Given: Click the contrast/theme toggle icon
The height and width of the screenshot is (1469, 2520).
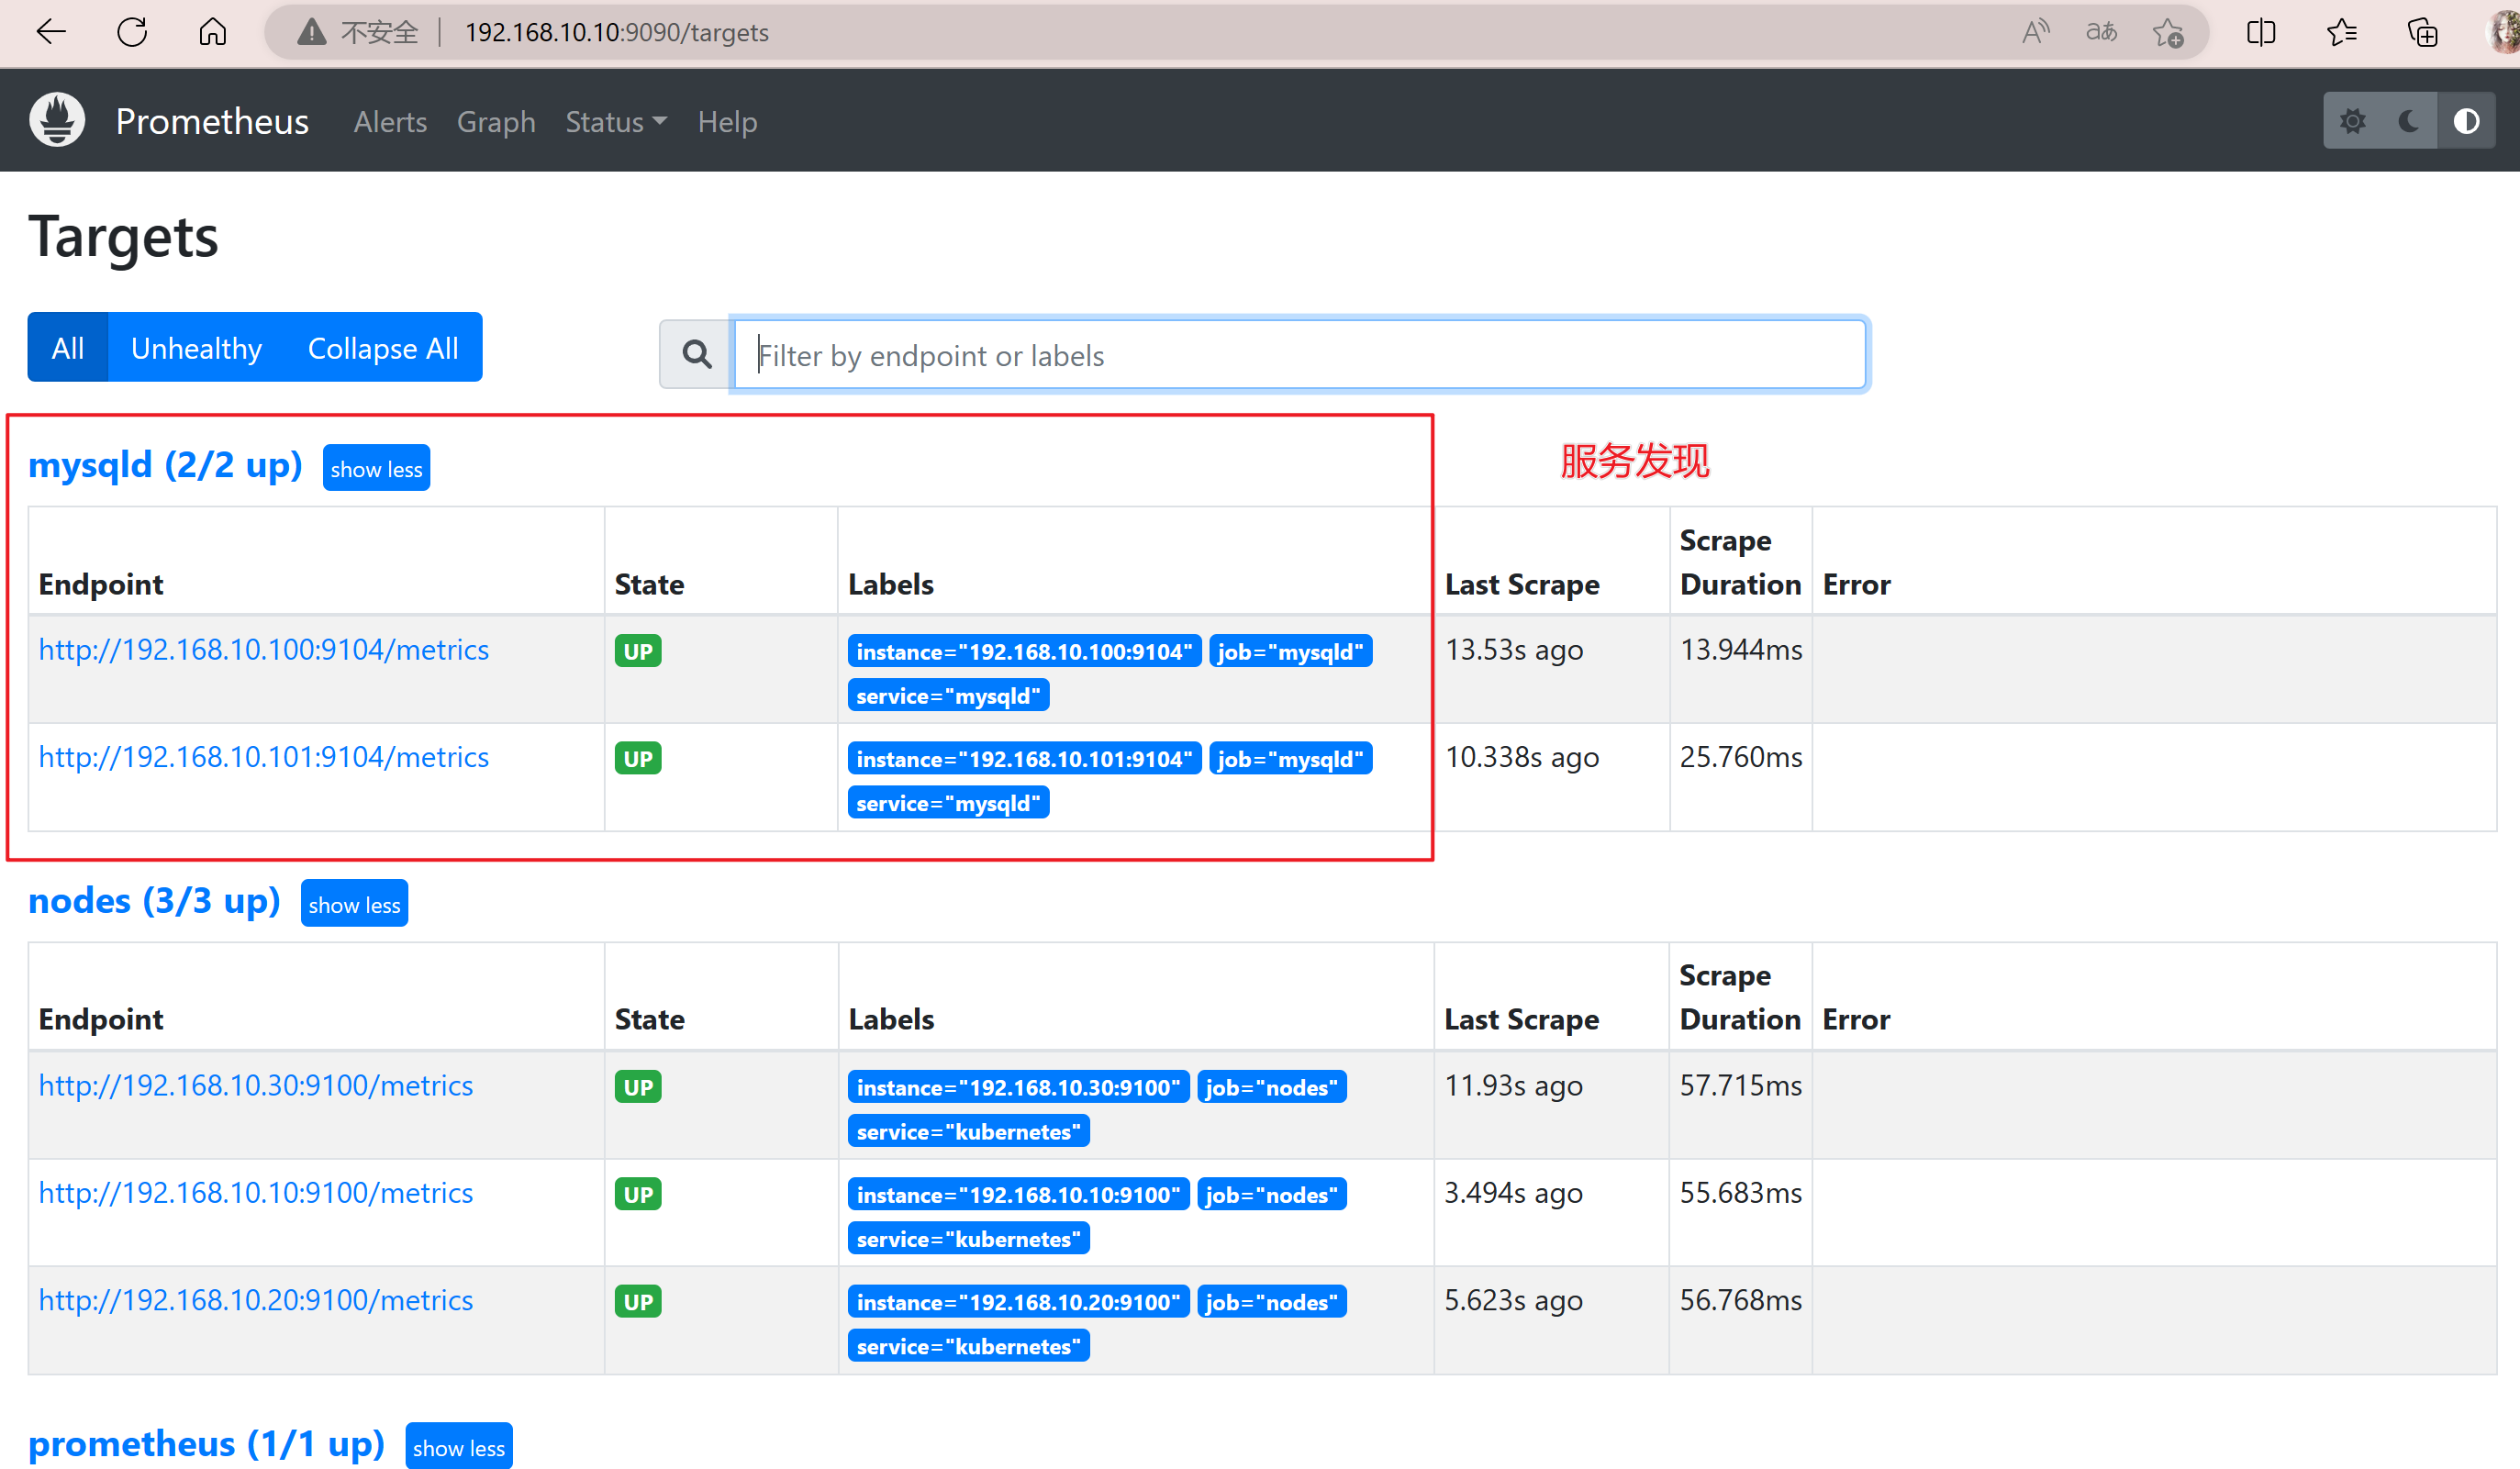Looking at the screenshot, I should [x=2468, y=121].
